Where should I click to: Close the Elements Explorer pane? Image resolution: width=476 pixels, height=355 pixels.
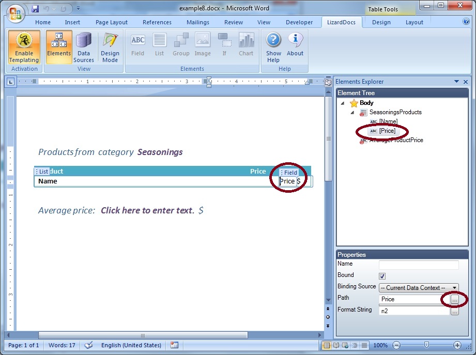pyautogui.click(x=466, y=82)
